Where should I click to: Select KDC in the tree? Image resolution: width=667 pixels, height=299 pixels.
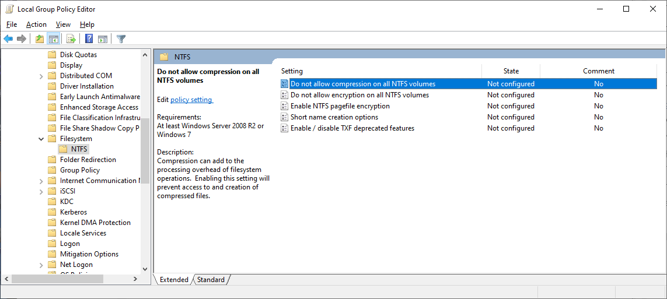pos(67,202)
